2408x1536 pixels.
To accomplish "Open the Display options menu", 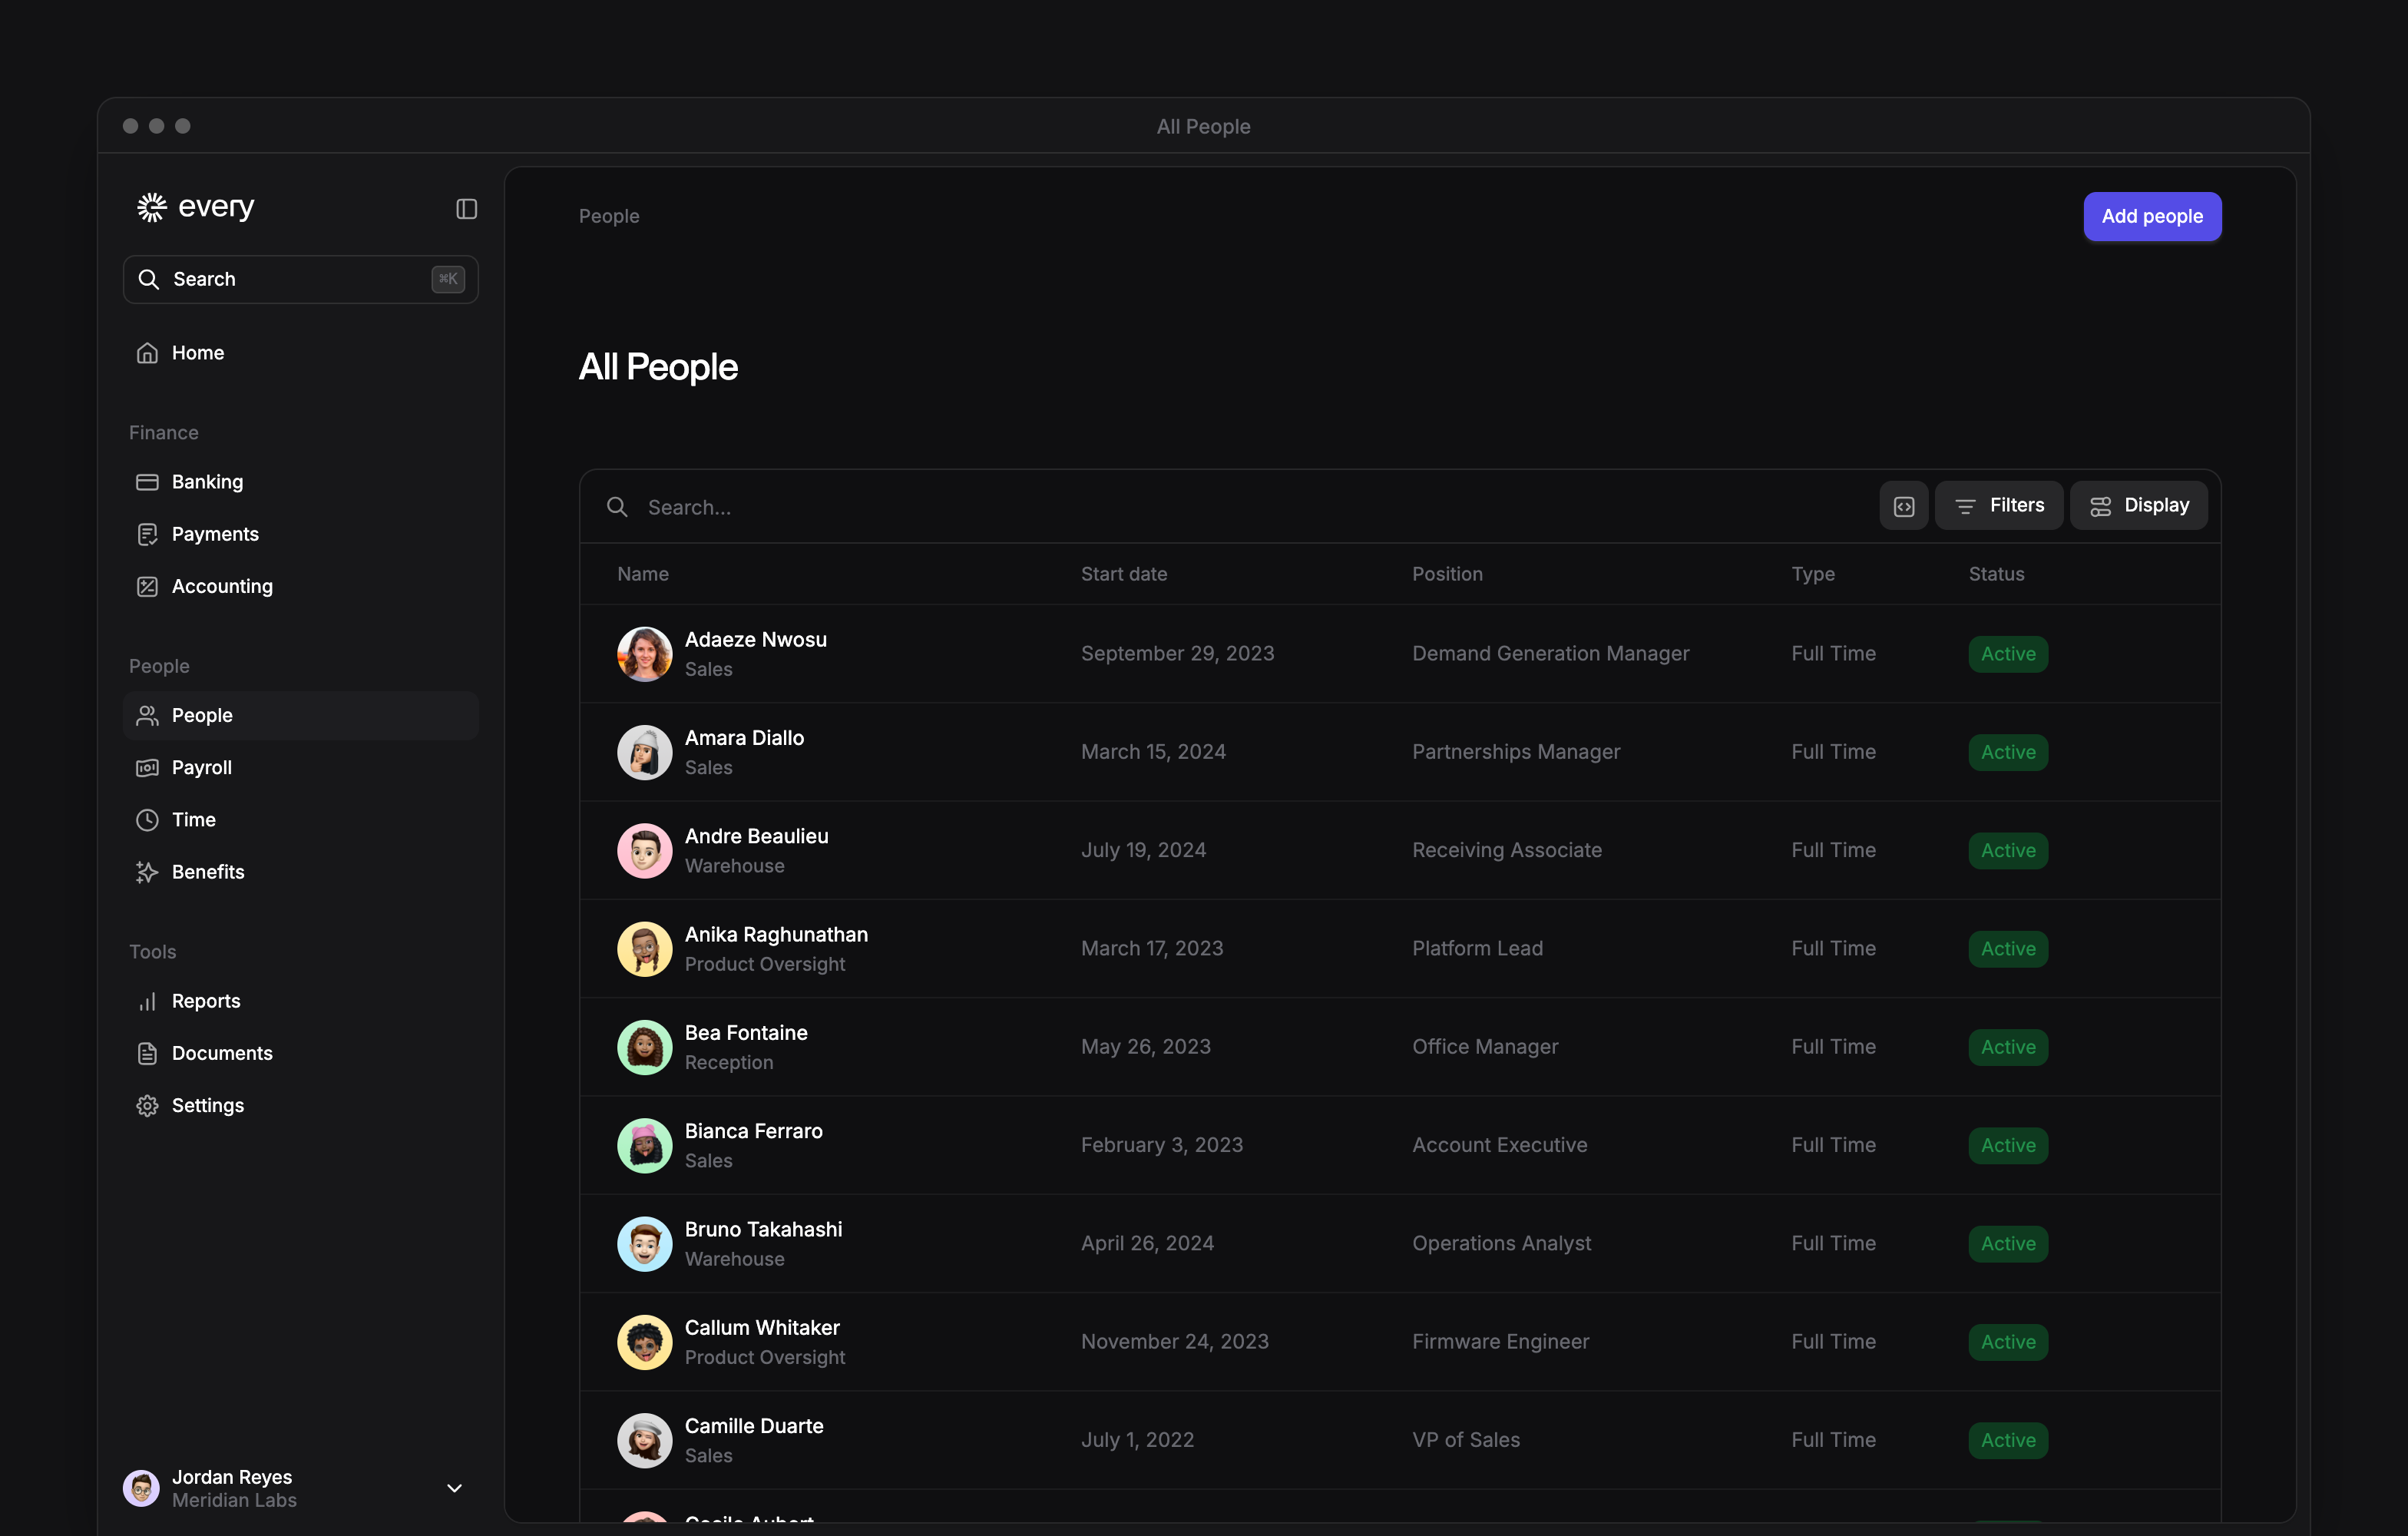I will point(2138,506).
